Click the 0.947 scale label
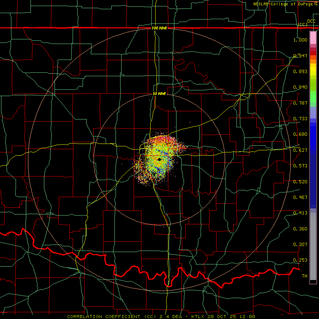This screenshot has height=319, width=319. (300, 56)
